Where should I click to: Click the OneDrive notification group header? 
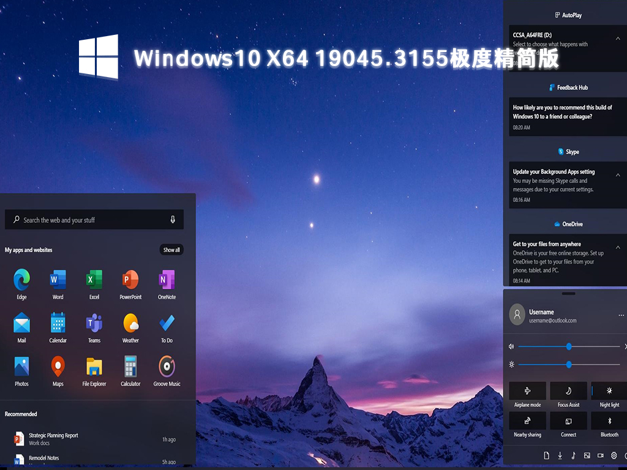click(x=568, y=224)
